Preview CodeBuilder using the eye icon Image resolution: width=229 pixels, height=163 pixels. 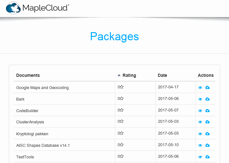(200, 111)
